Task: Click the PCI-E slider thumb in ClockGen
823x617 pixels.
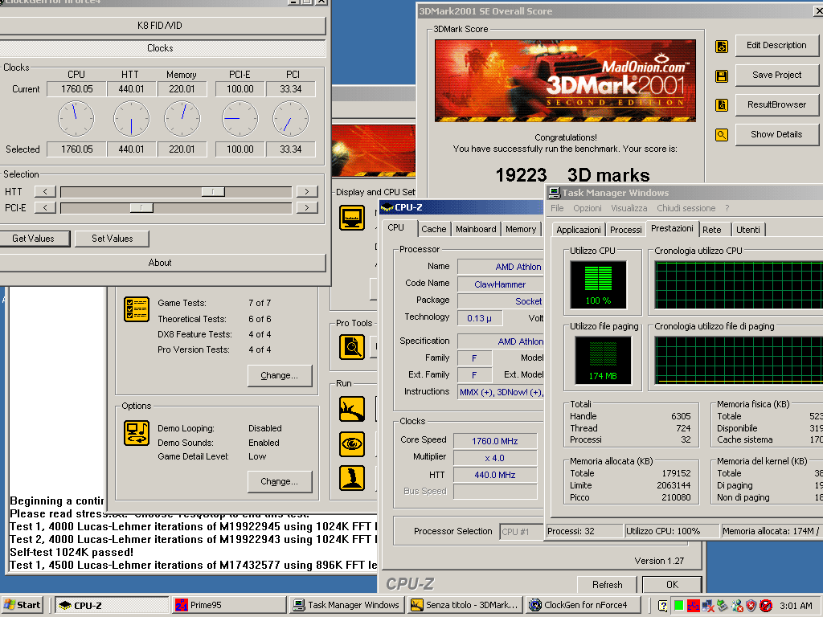Action: [141, 208]
